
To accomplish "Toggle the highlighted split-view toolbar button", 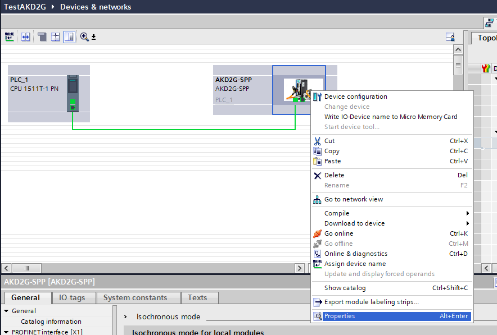I will (x=69, y=37).
